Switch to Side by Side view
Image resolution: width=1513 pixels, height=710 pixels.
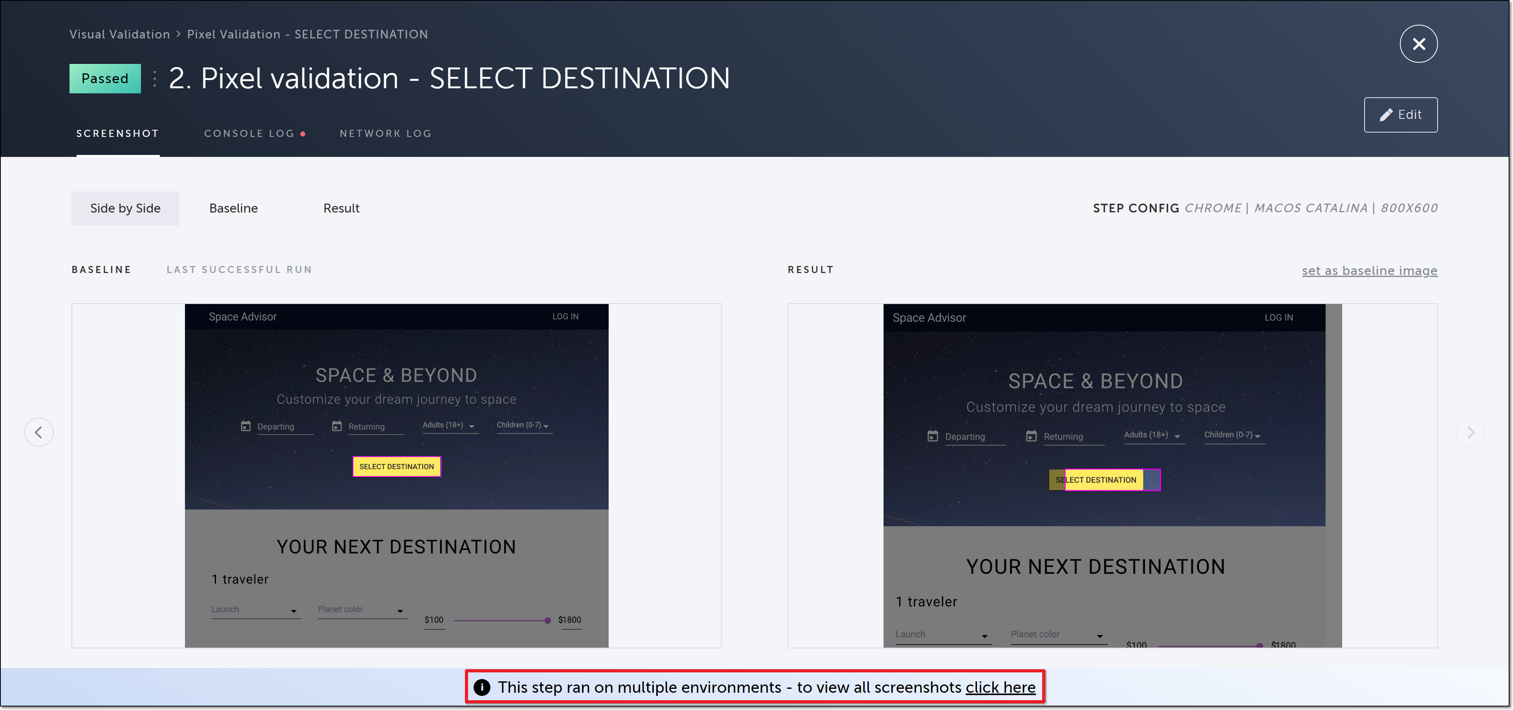(x=125, y=208)
